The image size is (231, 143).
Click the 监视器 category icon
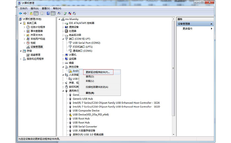[x=66, y=59]
